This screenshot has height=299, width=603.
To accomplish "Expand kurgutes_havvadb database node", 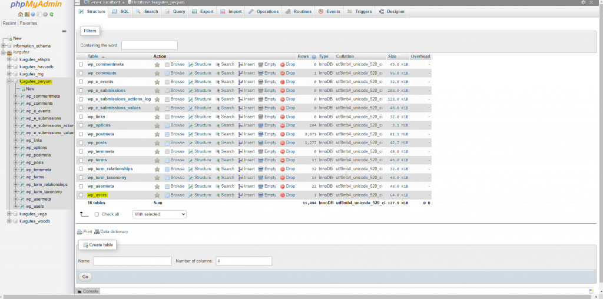I will (9, 67).
